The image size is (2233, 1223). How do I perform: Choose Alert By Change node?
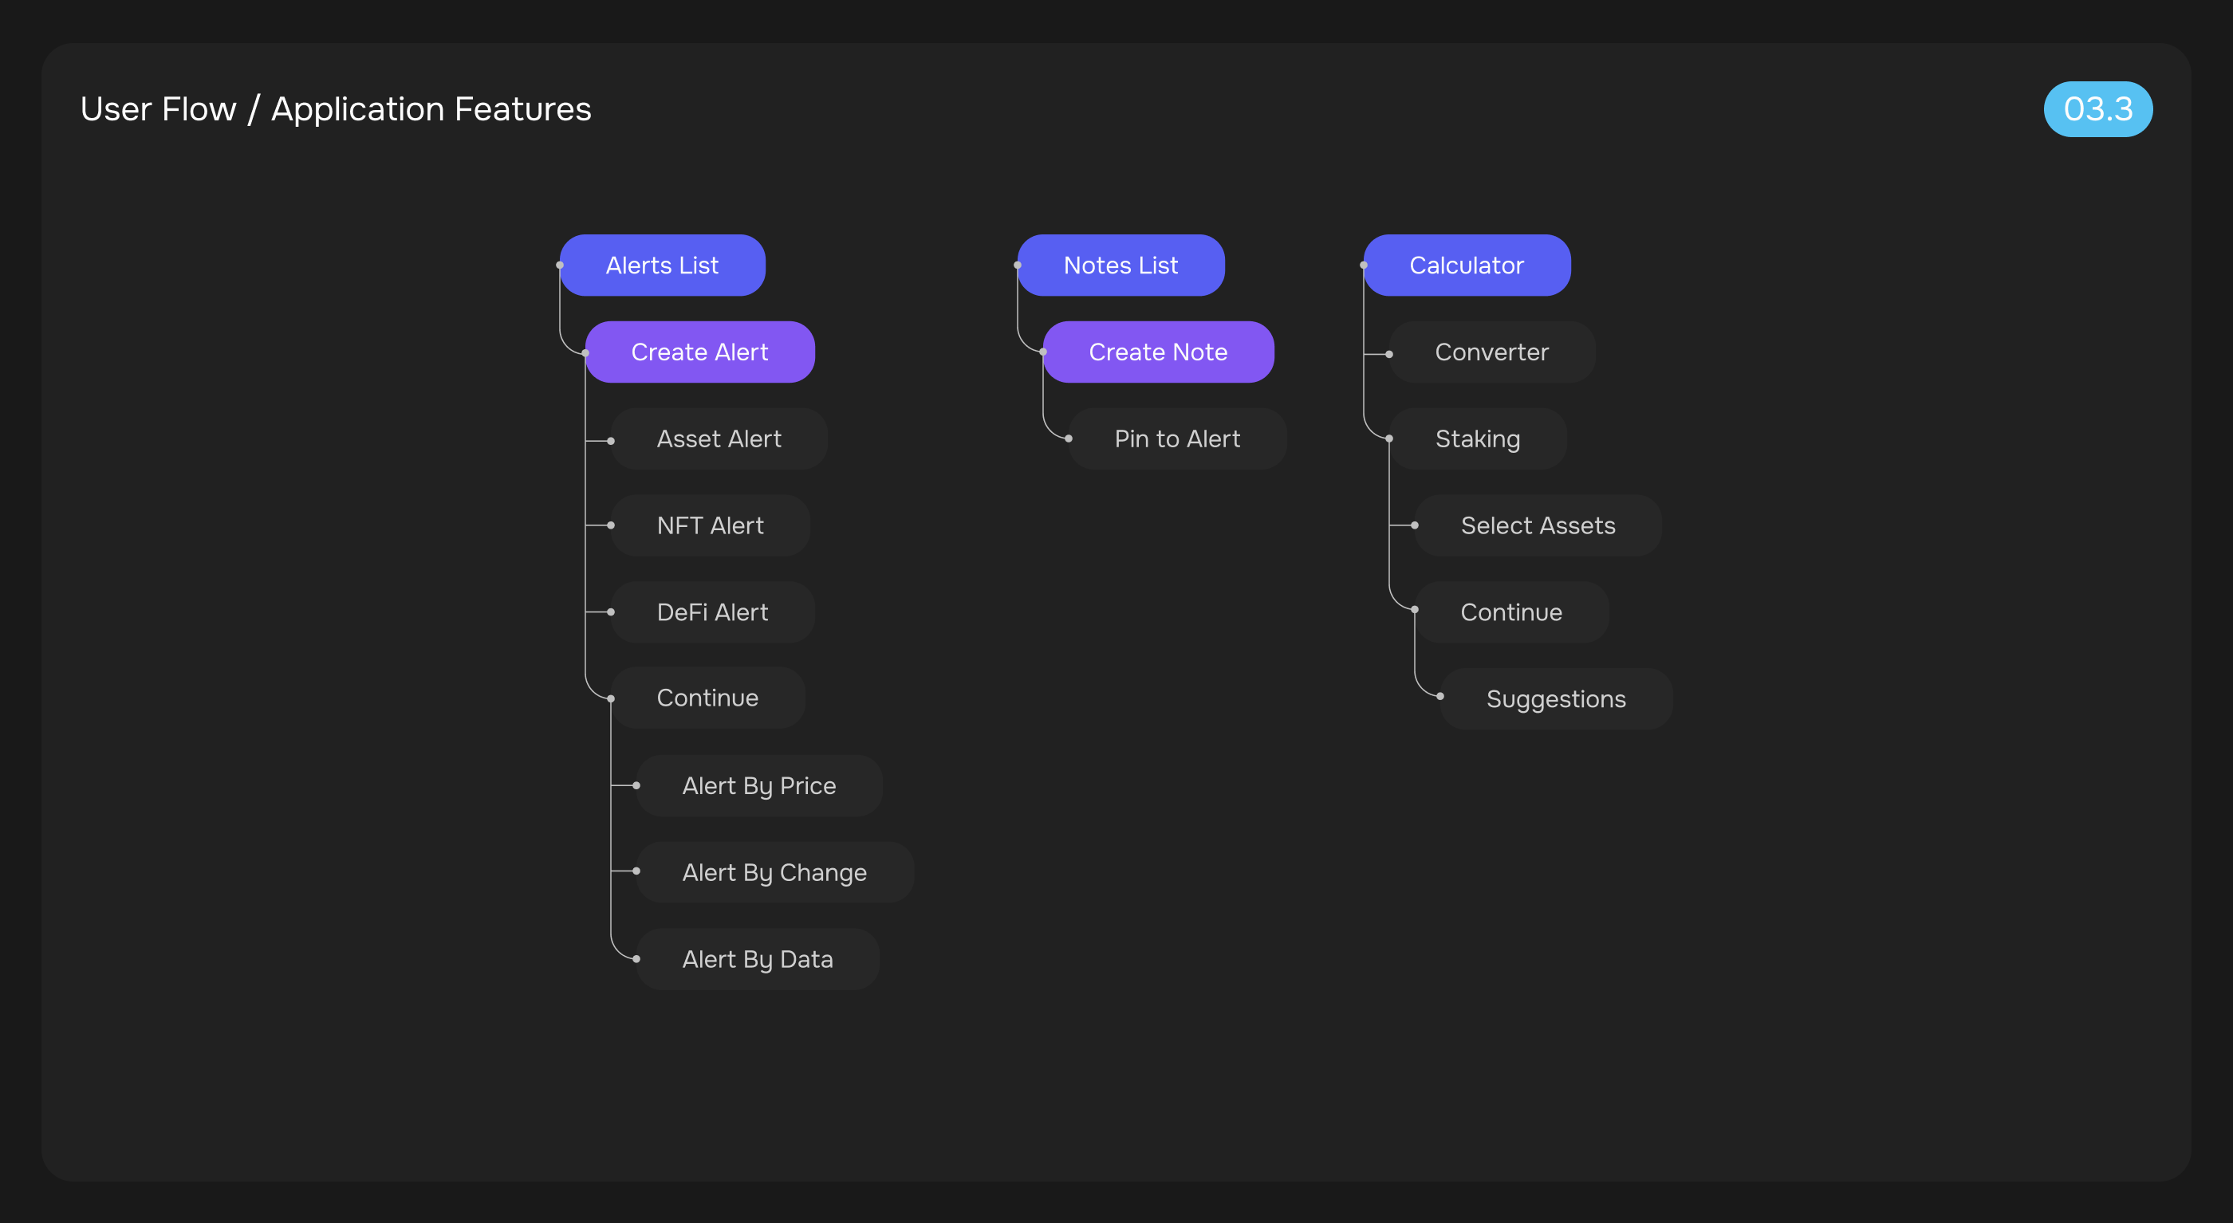click(x=774, y=872)
